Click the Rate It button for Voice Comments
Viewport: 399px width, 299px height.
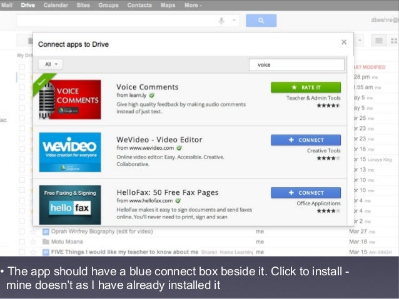[x=306, y=87]
